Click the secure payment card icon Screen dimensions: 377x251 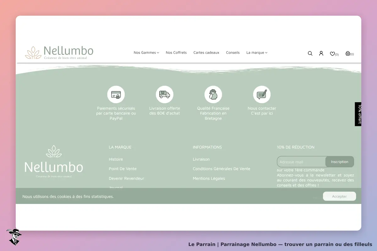(116, 94)
